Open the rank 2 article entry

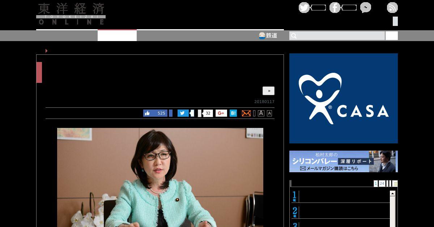[341, 212]
